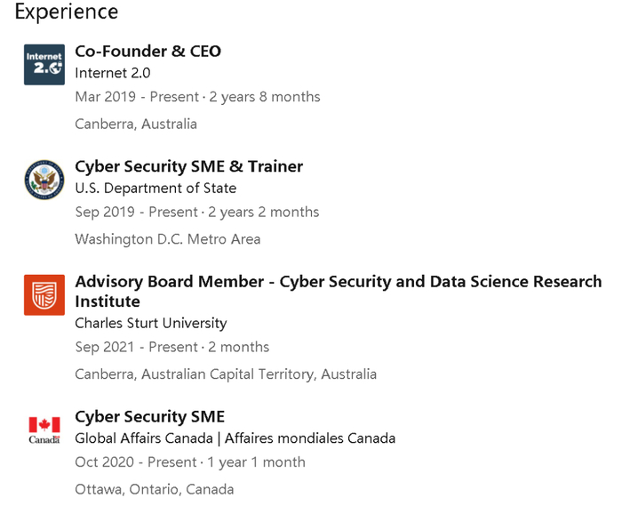Click Global Affairs Canada organization name
The width and height of the screenshot is (622, 514).
(x=235, y=438)
